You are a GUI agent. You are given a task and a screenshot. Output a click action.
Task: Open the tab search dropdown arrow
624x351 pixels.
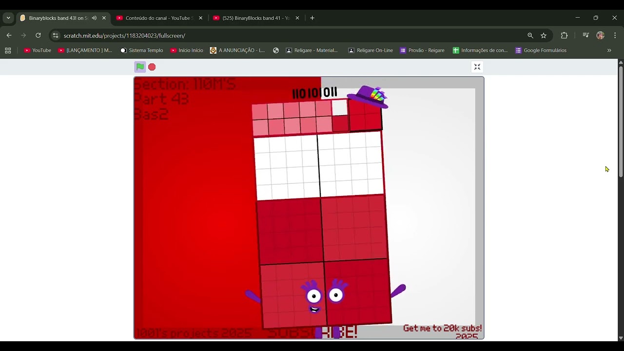[8, 18]
